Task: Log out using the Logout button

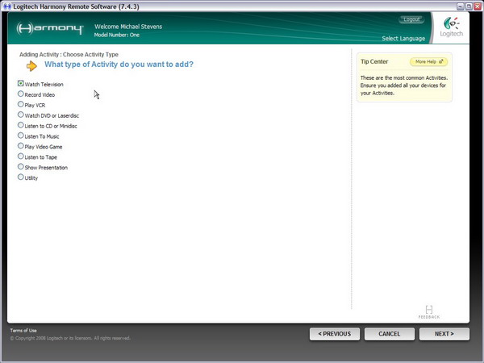Action: click(x=411, y=19)
